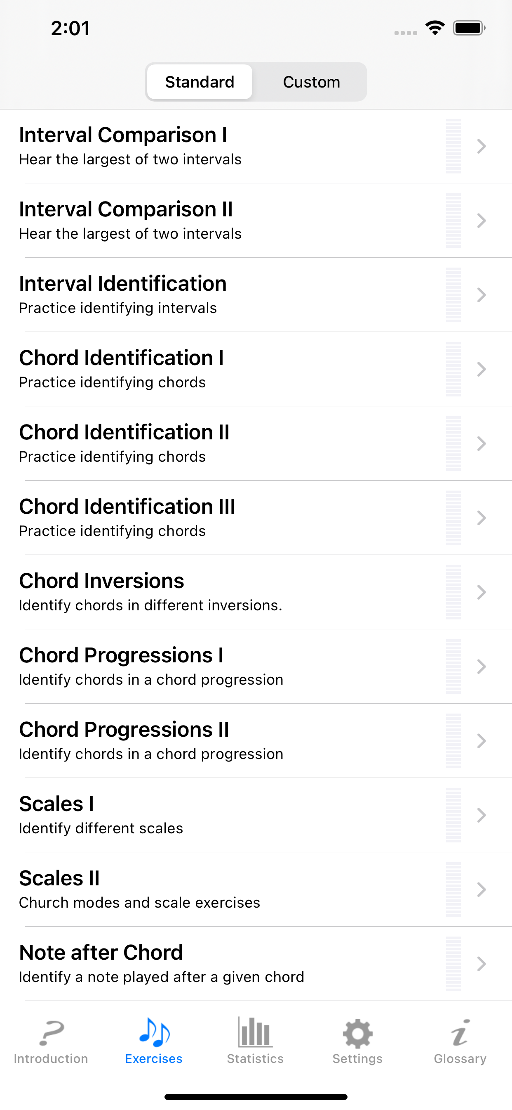Viewport: 512px width, 1110px height.
Task: Tap the Glossary tab label
Action: click(x=460, y=1059)
